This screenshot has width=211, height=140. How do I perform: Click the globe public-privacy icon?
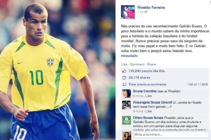(146, 12)
